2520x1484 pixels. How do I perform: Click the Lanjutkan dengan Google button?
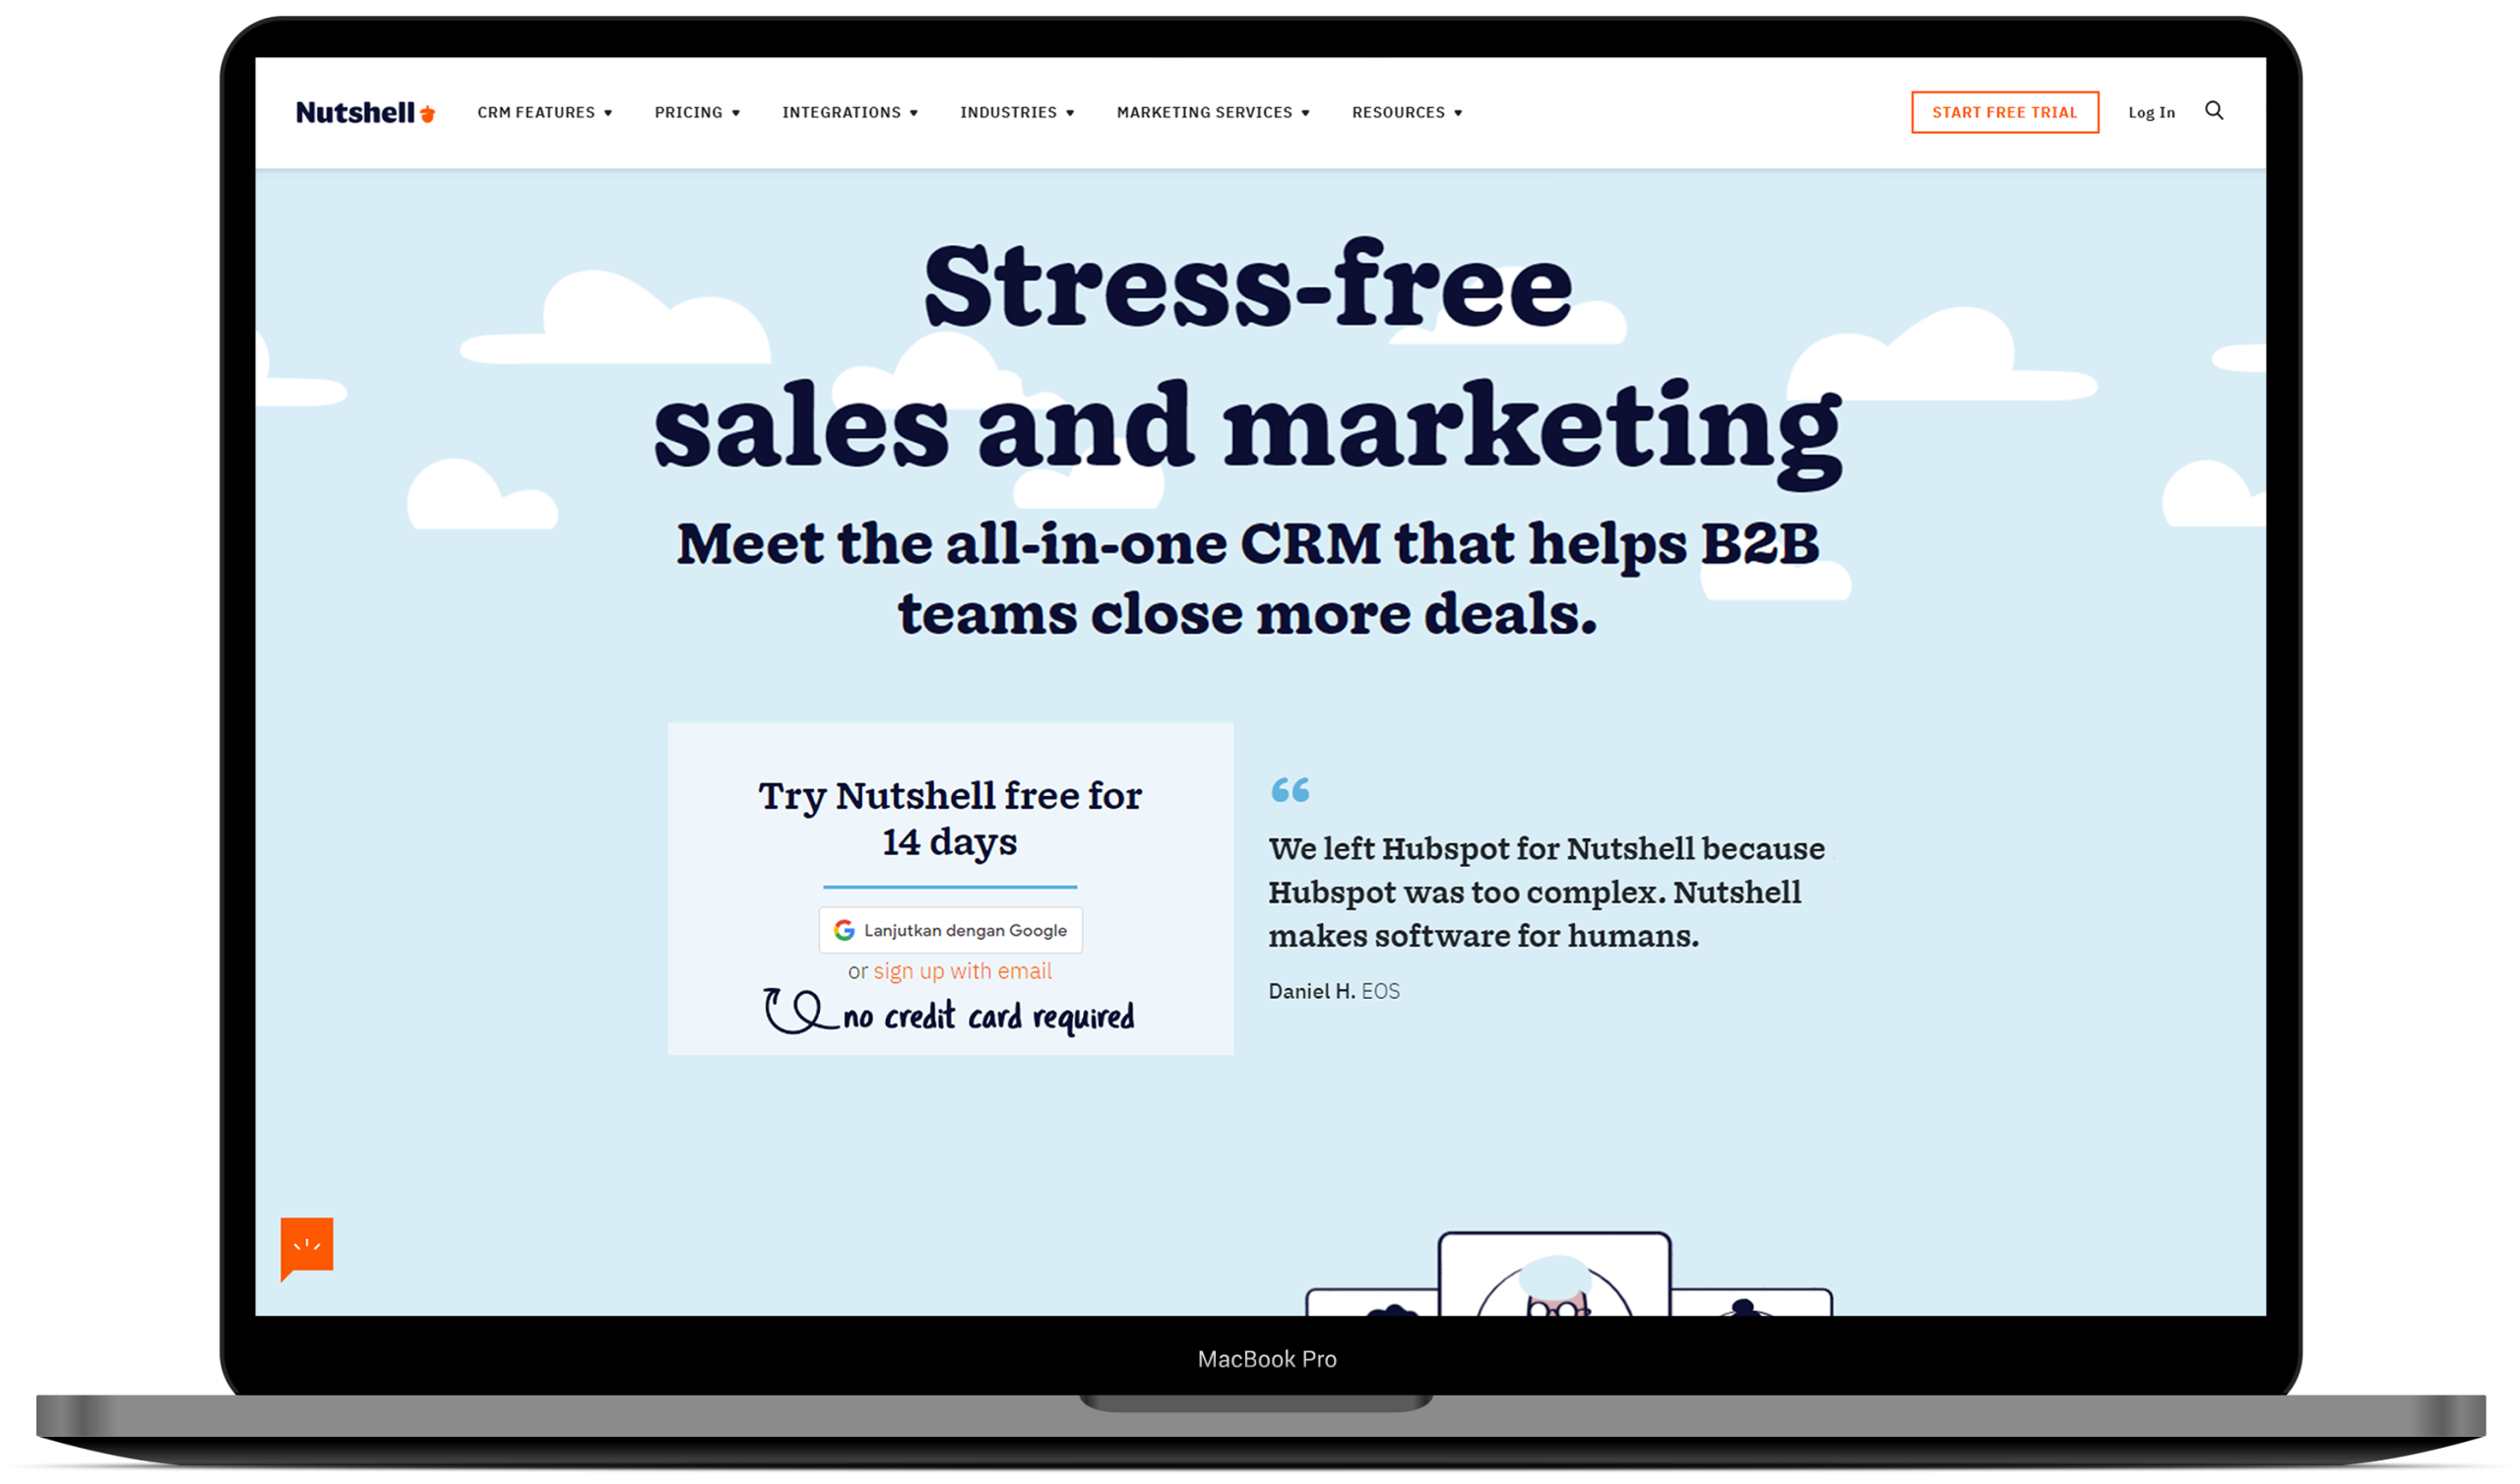(947, 929)
